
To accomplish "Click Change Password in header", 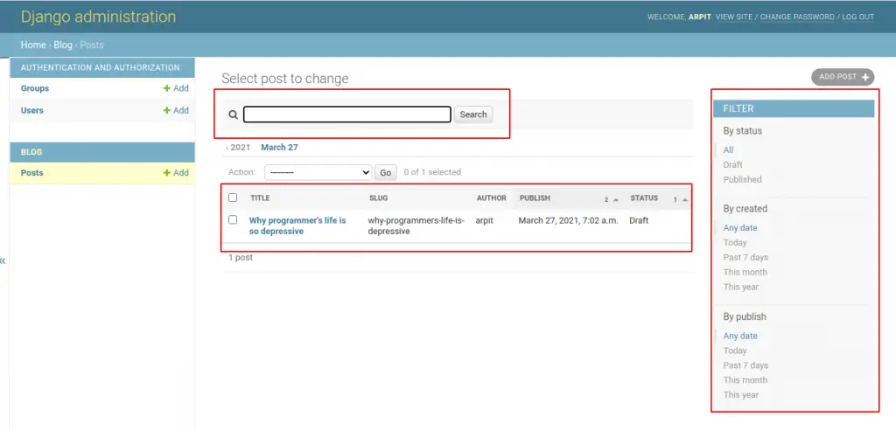I will tap(797, 17).
